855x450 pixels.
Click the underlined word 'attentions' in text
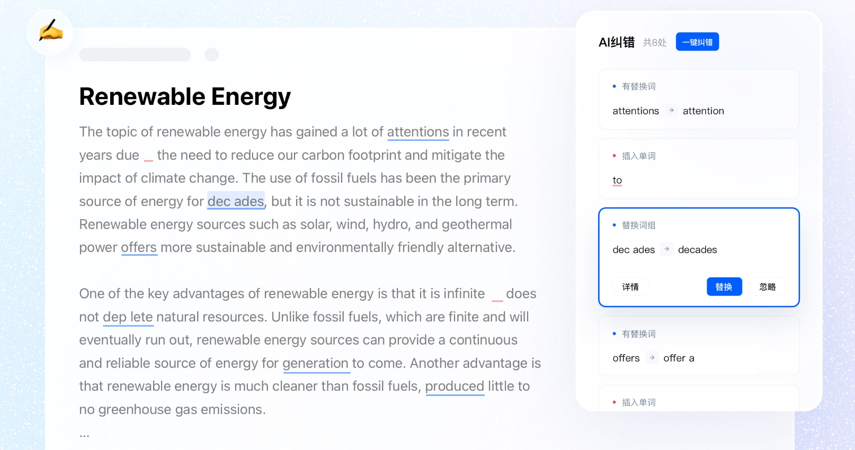pyautogui.click(x=418, y=132)
